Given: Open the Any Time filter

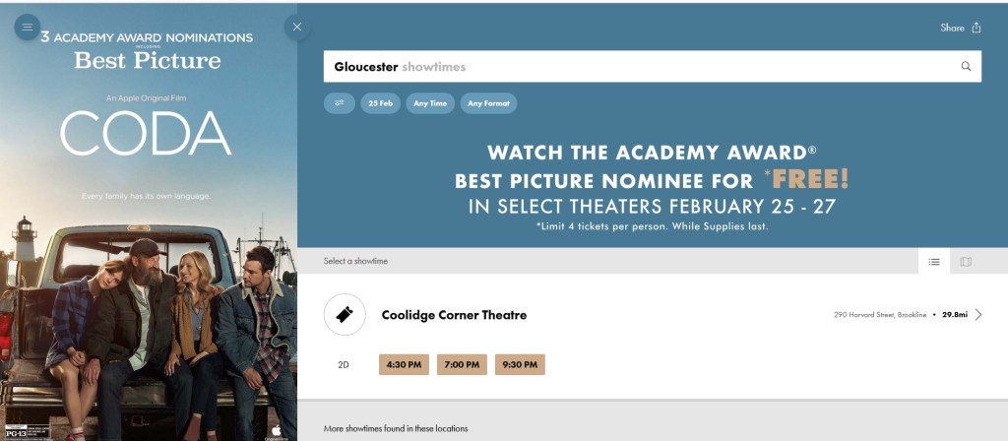Looking at the screenshot, I should pos(430,103).
